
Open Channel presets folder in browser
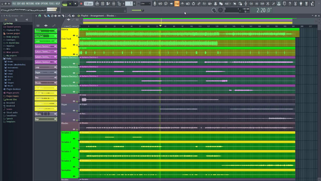14,27
